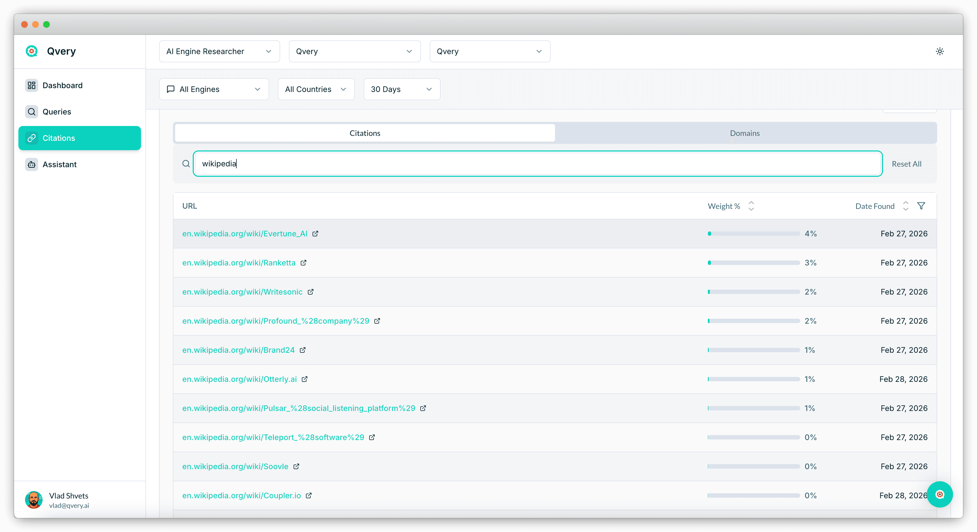Open the All Engines dropdown
977x532 pixels.
tap(214, 89)
